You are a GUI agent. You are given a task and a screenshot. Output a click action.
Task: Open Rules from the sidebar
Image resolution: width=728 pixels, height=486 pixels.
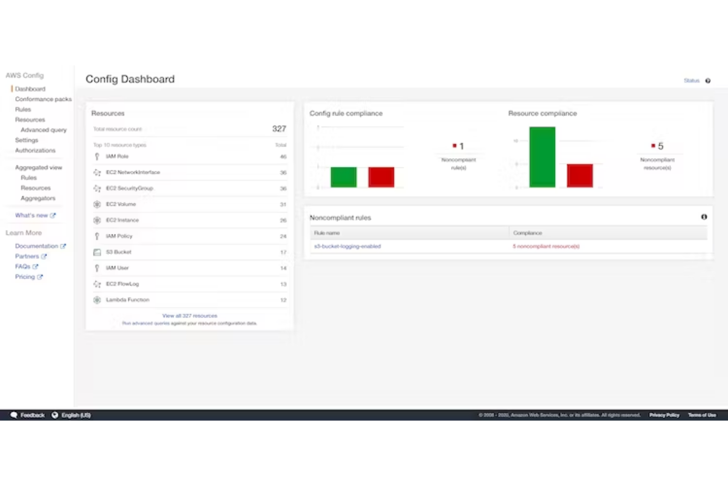pyautogui.click(x=23, y=109)
